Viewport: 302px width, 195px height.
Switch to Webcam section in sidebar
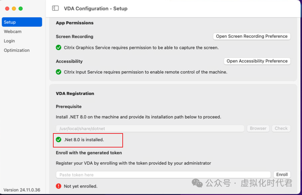coord(13,31)
